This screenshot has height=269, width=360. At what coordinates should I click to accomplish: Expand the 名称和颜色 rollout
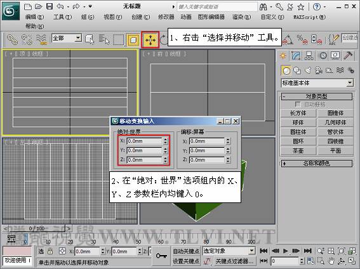317,163
